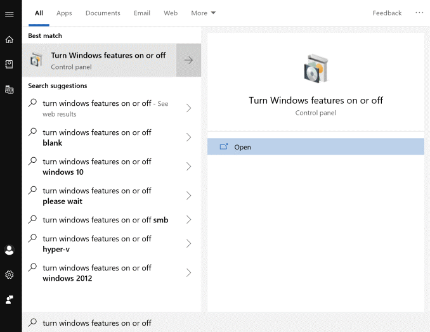Image resolution: width=430 pixels, height=332 pixels.
Task: Switch to the Email tab
Action: click(x=142, y=13)
